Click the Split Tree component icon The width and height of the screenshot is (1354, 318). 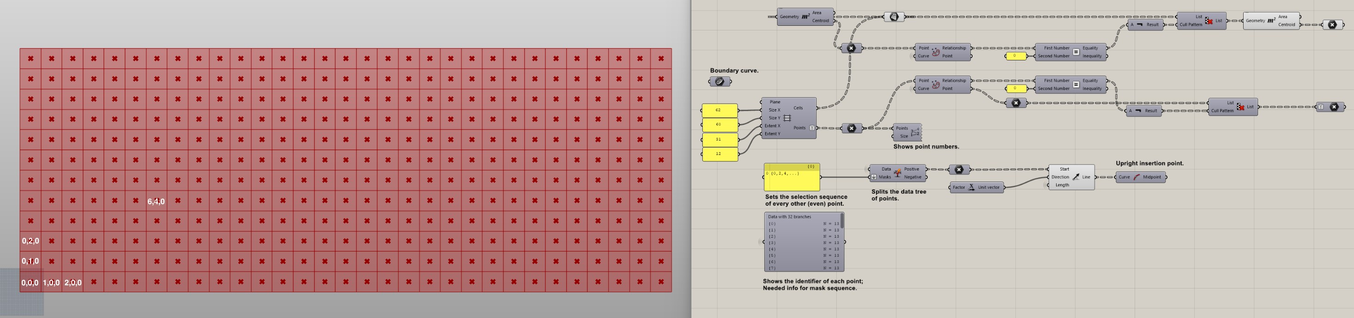click(x=897, y=173)
